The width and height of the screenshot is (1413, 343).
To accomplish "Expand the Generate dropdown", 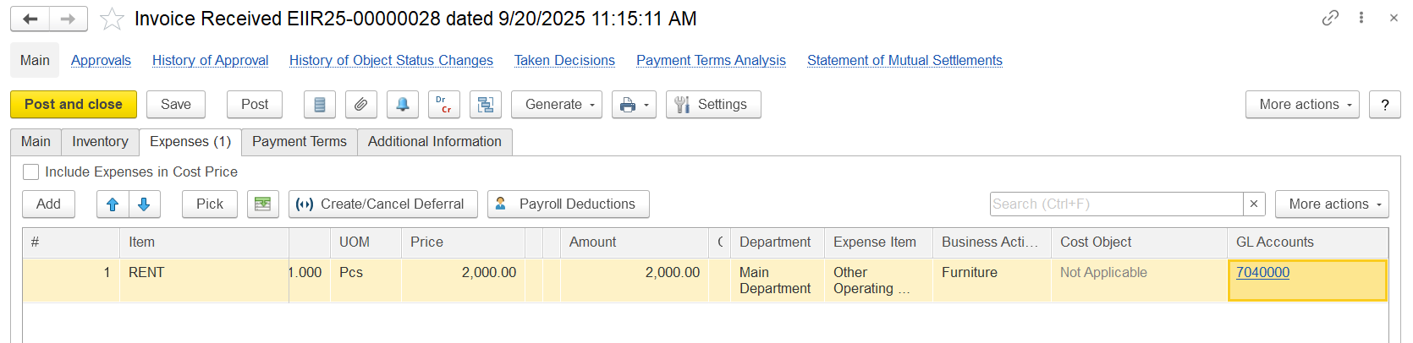I will pos(557,105).
